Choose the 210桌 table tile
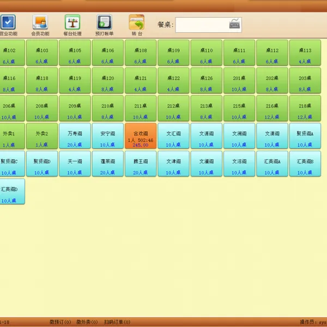Image resolution: width=327 pixels, height=327 pixels. (108, 108)
